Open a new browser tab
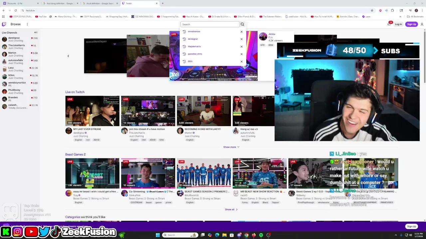 162,3
